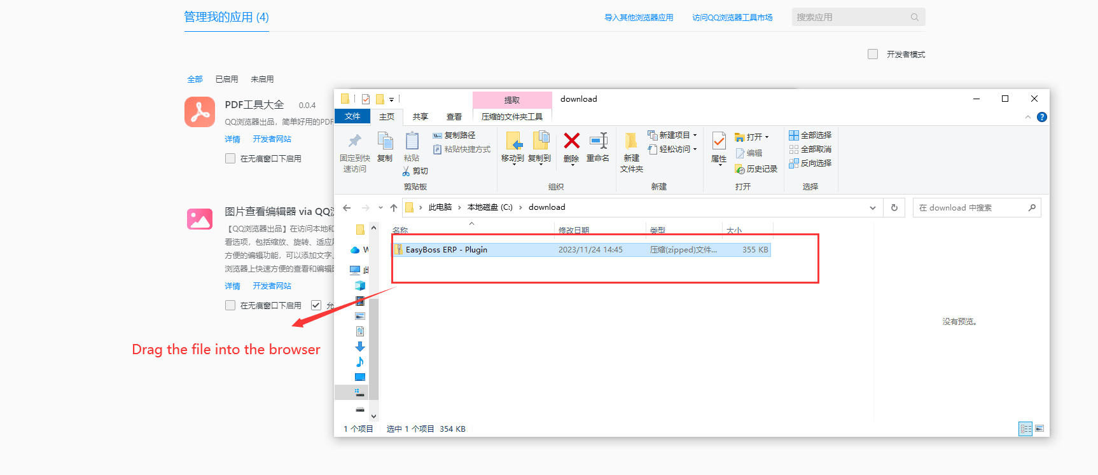Refresh the download folder view
This screenshot has height=475, width=1098.
[x=894, y=208]
